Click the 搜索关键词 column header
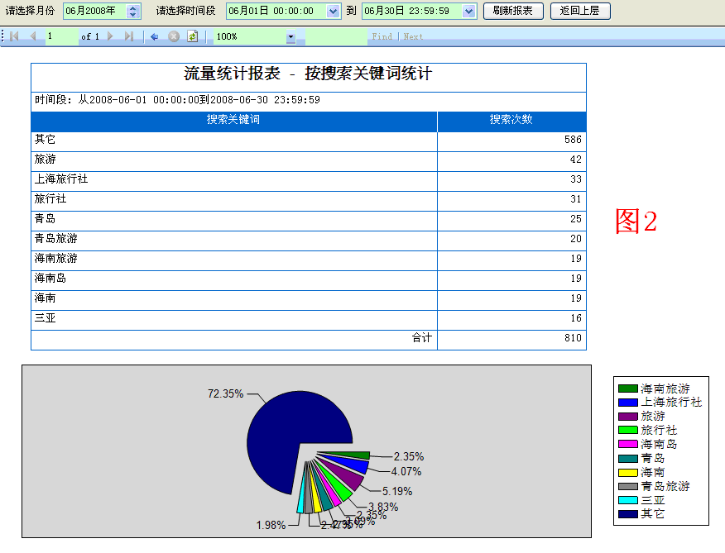This screenshot has height=553, width=725. tap(233, 121)
